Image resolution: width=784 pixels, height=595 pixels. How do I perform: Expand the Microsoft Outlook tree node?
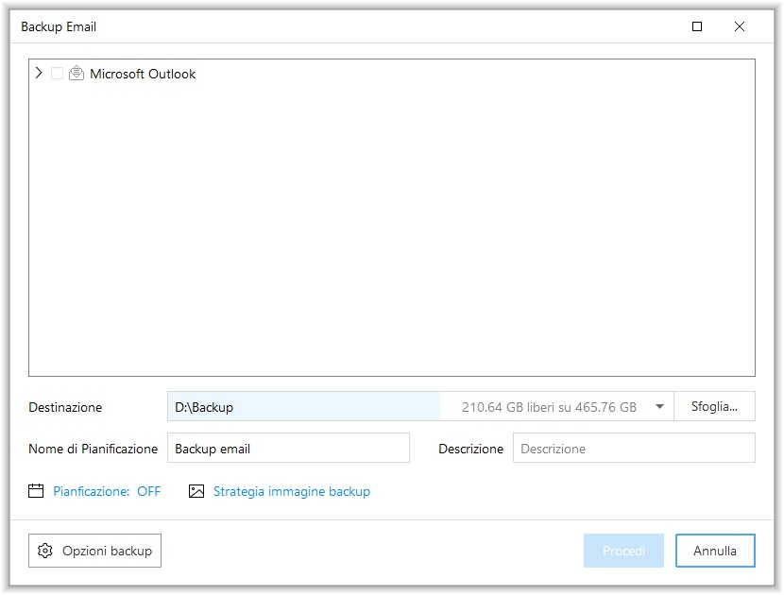39,73
